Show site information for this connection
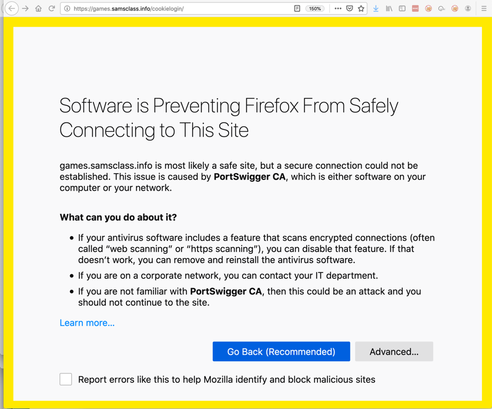 67,9
